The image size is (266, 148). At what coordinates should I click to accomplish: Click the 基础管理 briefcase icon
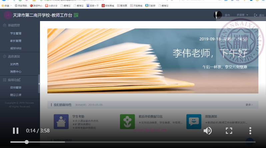tap(5, 25)
